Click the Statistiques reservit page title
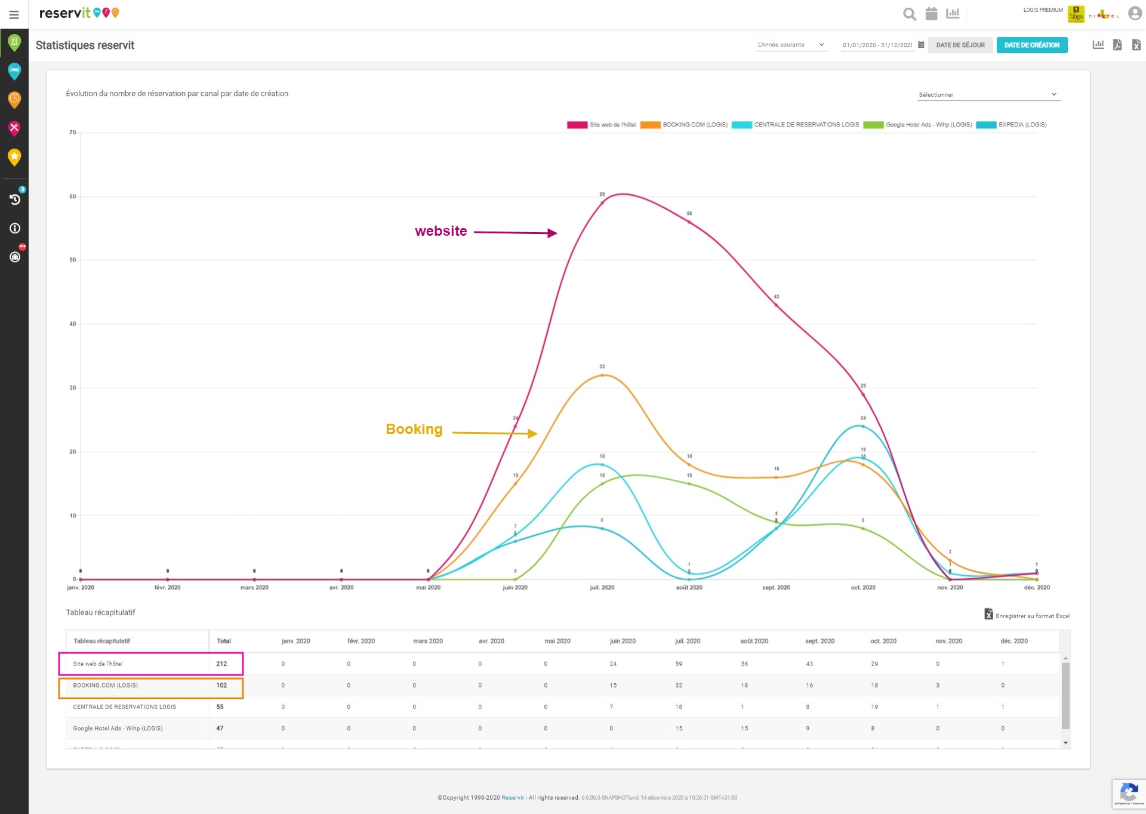Image resolution: width=1146 pixels, height=814 pixels. (85, 45)
